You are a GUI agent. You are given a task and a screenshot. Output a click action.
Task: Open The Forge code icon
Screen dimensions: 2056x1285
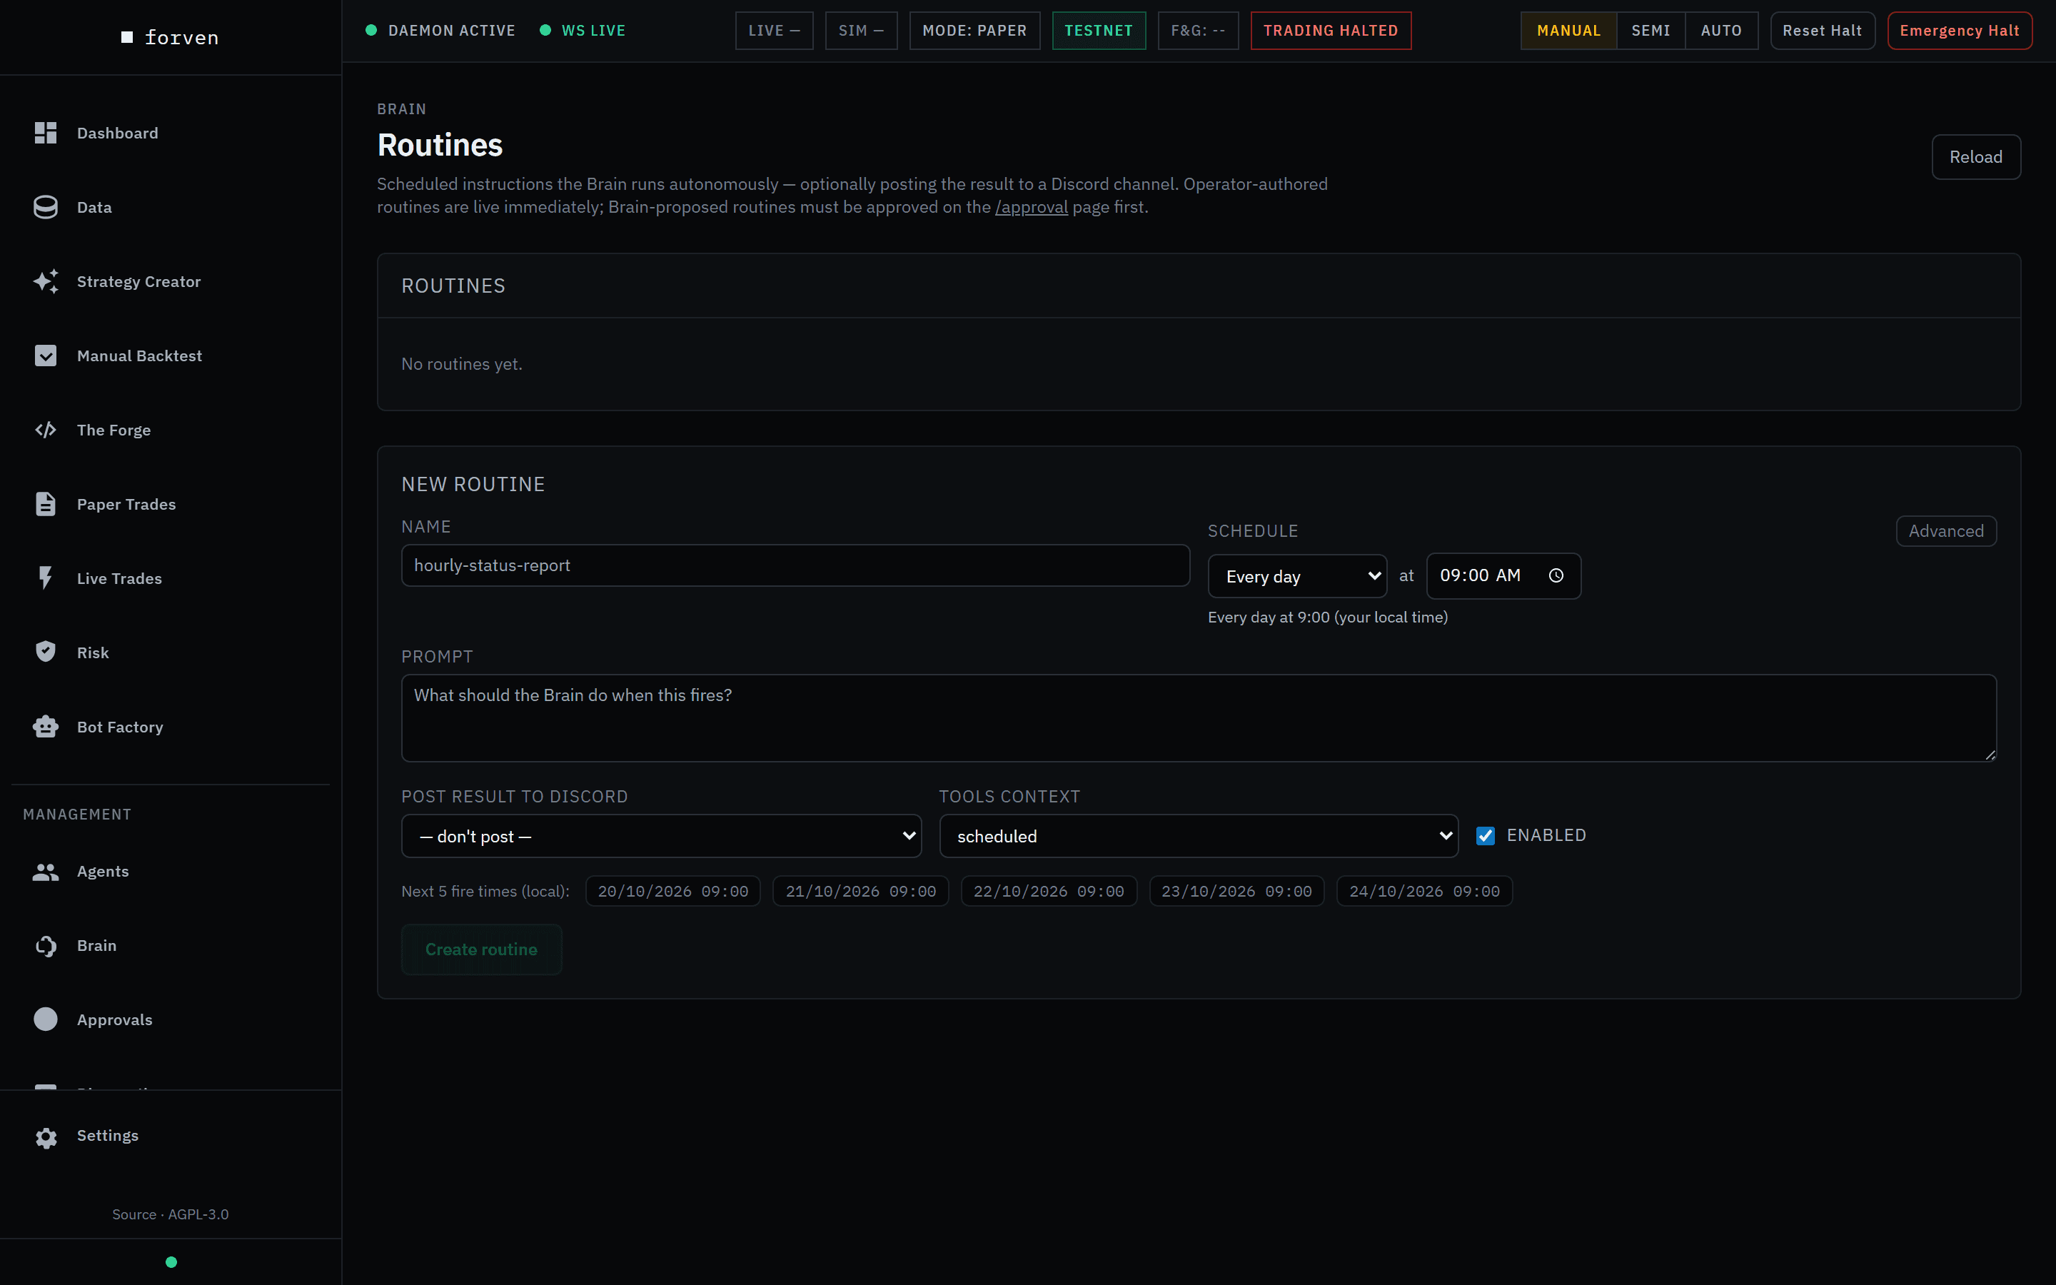[46, 430]
